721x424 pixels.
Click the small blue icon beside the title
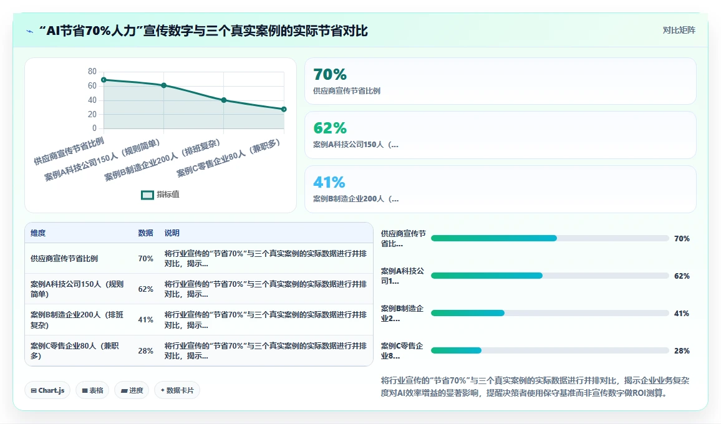pyautogui.click(x=30, y=31)
